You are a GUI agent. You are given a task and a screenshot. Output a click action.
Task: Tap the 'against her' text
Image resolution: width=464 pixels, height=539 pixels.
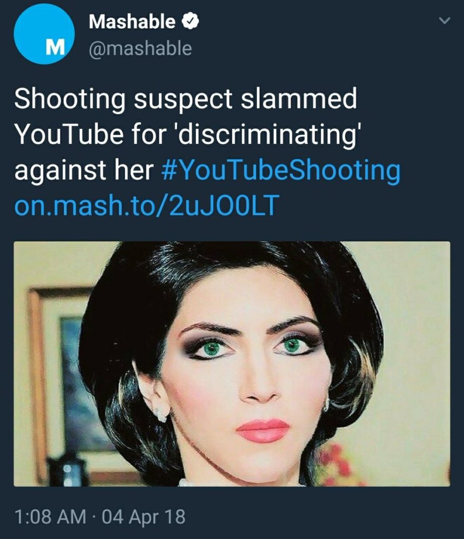point(84,170)
